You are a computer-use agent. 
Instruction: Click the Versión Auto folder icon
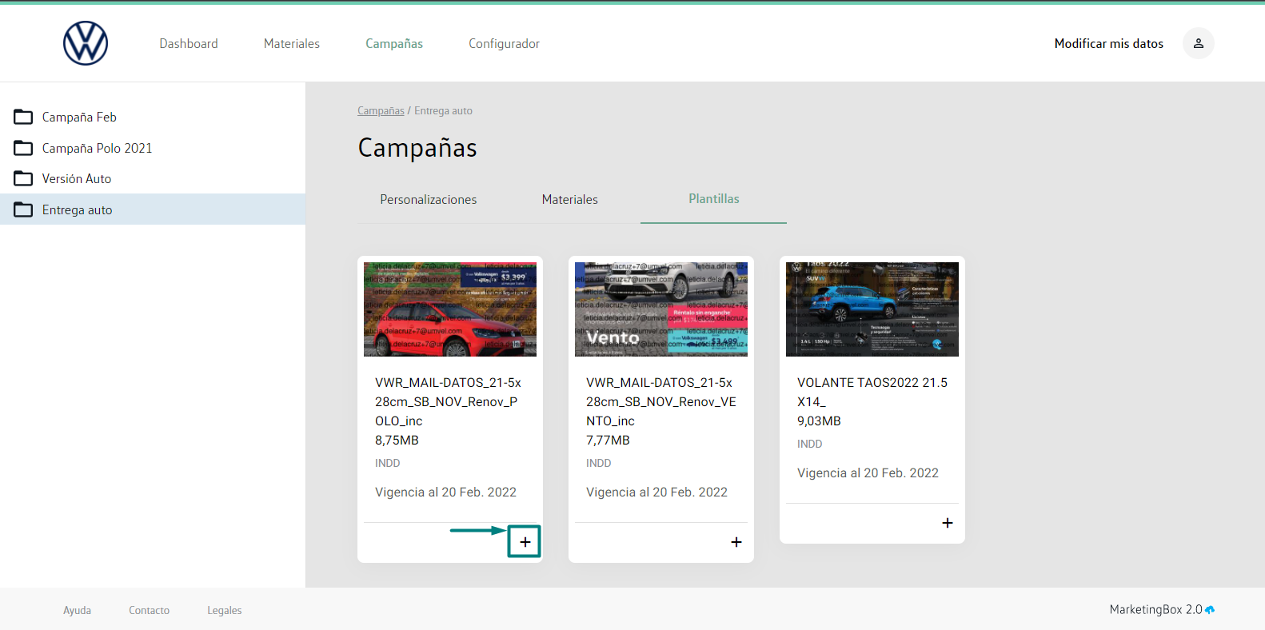tap(23, 178)
